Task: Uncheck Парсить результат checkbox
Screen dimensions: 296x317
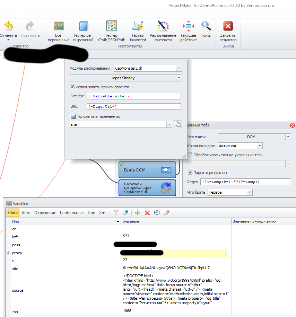Action: tap(190, 173)
